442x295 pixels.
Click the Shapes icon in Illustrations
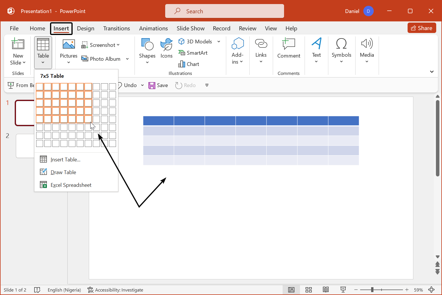(x=147, y=44)
